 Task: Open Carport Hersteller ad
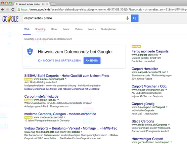click(x=145, y=69)
